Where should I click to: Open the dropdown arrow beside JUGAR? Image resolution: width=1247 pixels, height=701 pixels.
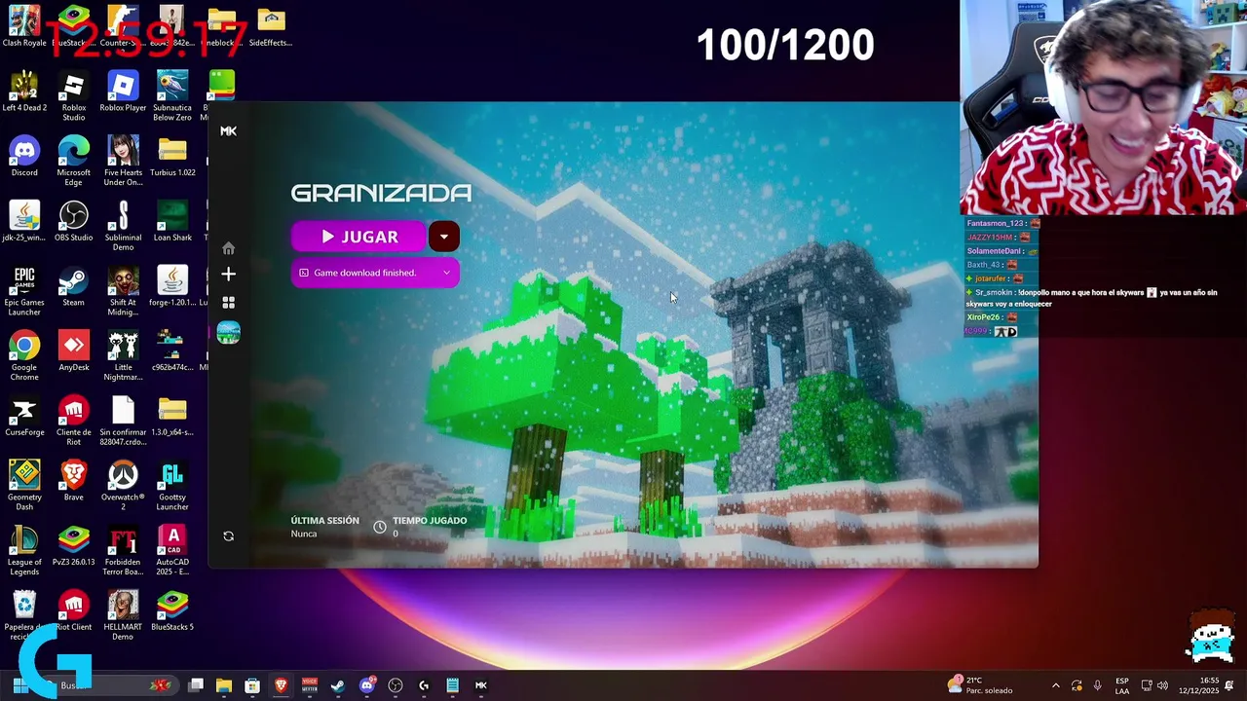tap(443, 237)
